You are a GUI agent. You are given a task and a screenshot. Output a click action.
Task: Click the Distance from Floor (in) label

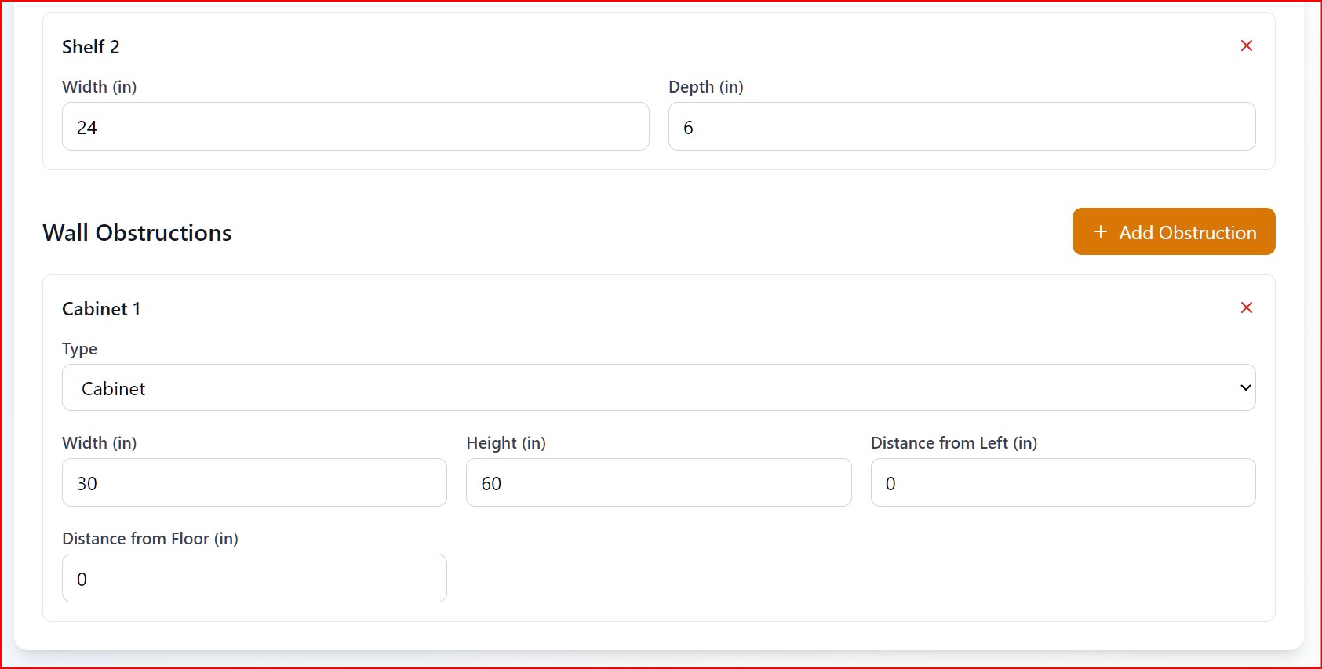[x=150, y=539]
